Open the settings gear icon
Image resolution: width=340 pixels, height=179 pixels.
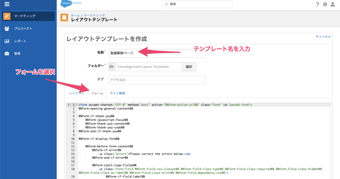(325, 4)
